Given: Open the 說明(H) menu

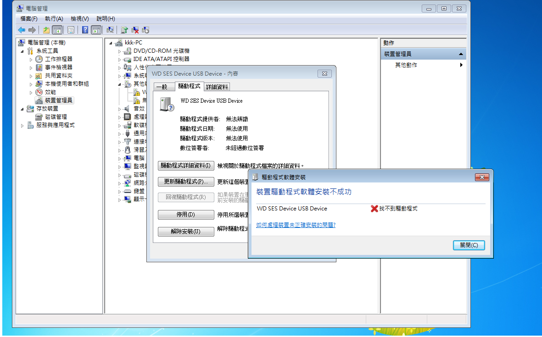Looking at the screenshot, I should click(x=106, y=19).
